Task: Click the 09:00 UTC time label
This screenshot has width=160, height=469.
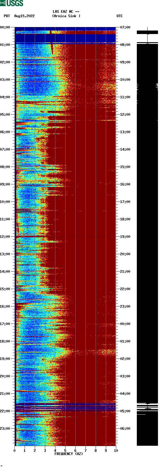Action: pyautogui.click(x=125, y=62)
